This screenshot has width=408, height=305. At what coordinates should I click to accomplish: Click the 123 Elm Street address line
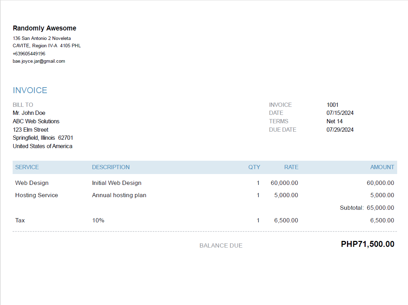point(30,130)
